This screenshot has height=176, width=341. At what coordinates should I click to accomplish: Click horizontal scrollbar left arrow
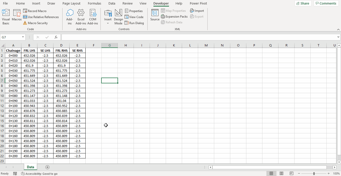[x=210, y=167]
